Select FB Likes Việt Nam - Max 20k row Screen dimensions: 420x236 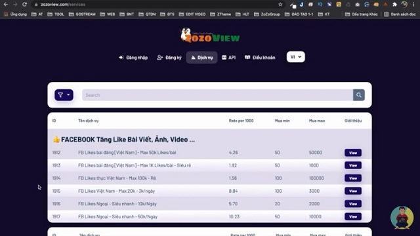[117, 191]
